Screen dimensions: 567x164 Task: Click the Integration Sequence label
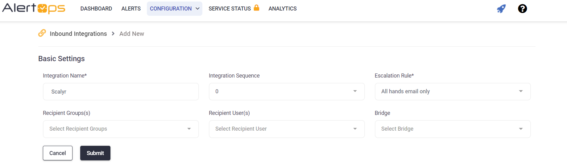coord(234,76)
